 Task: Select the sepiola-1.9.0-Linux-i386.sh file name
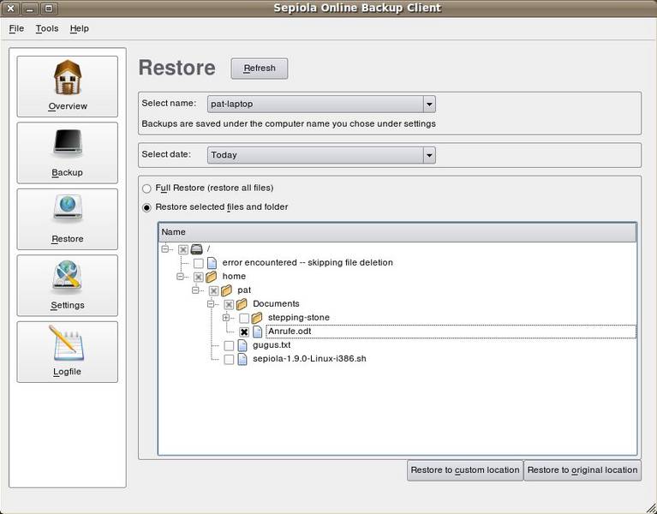tap(309, 359)
